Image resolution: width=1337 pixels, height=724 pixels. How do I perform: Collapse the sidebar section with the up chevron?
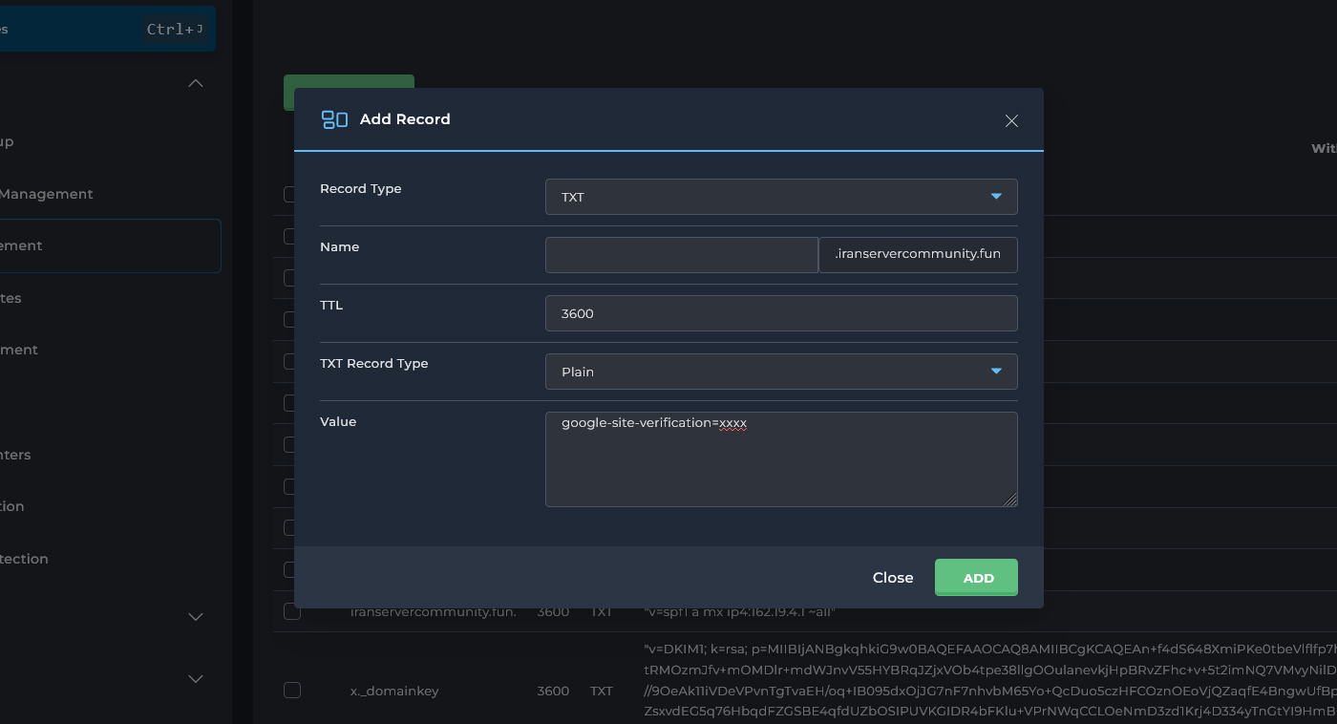196,84
